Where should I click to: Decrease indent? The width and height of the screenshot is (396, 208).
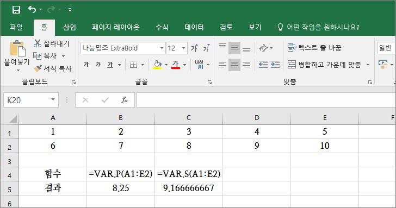coord(263,65)
